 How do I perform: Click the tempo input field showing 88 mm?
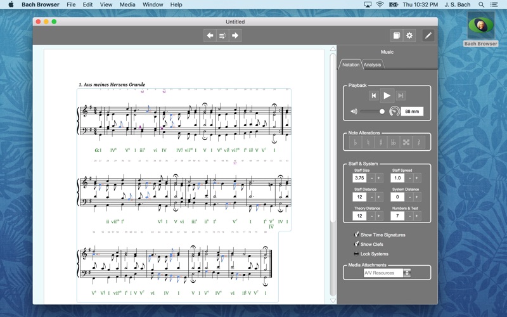[x=412, y=112]
